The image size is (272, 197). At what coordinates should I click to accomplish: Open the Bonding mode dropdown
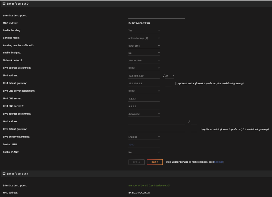(x=144, y=38)
